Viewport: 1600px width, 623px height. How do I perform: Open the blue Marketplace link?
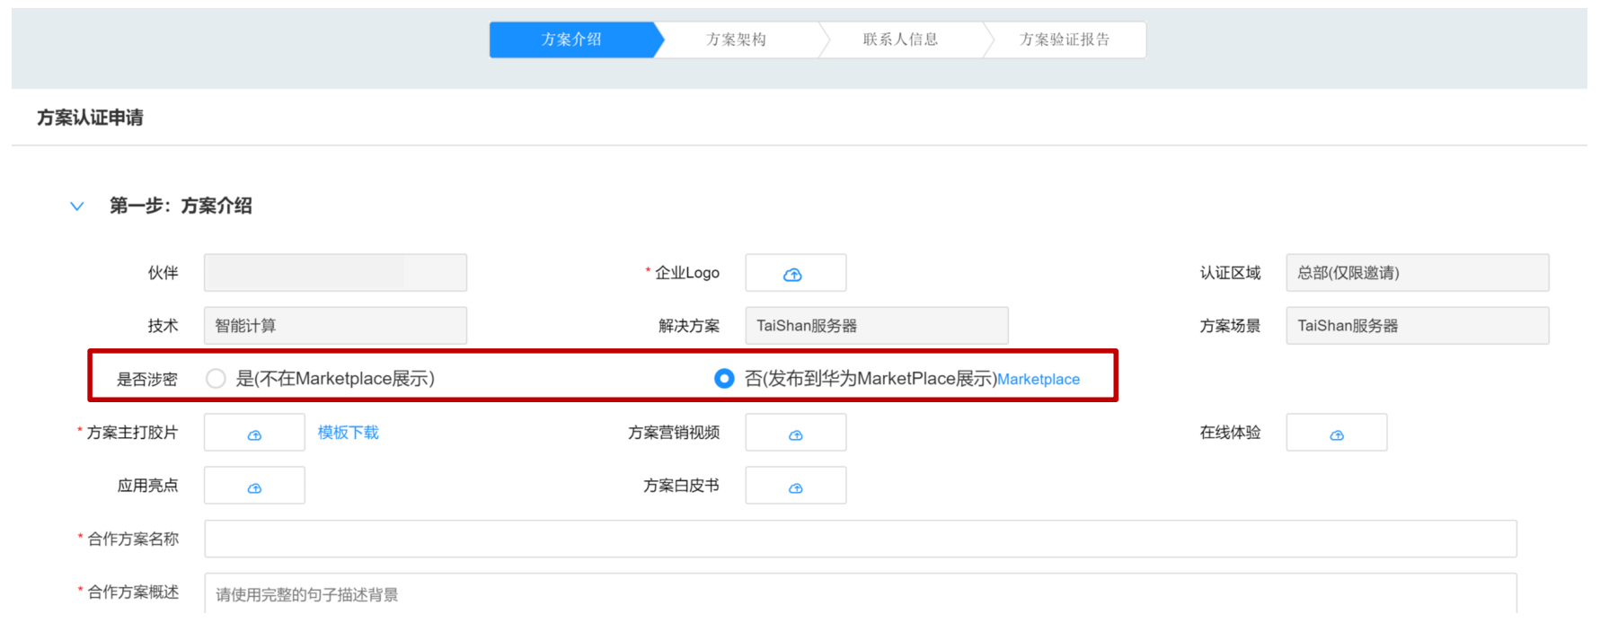[x=1039, y=380]
